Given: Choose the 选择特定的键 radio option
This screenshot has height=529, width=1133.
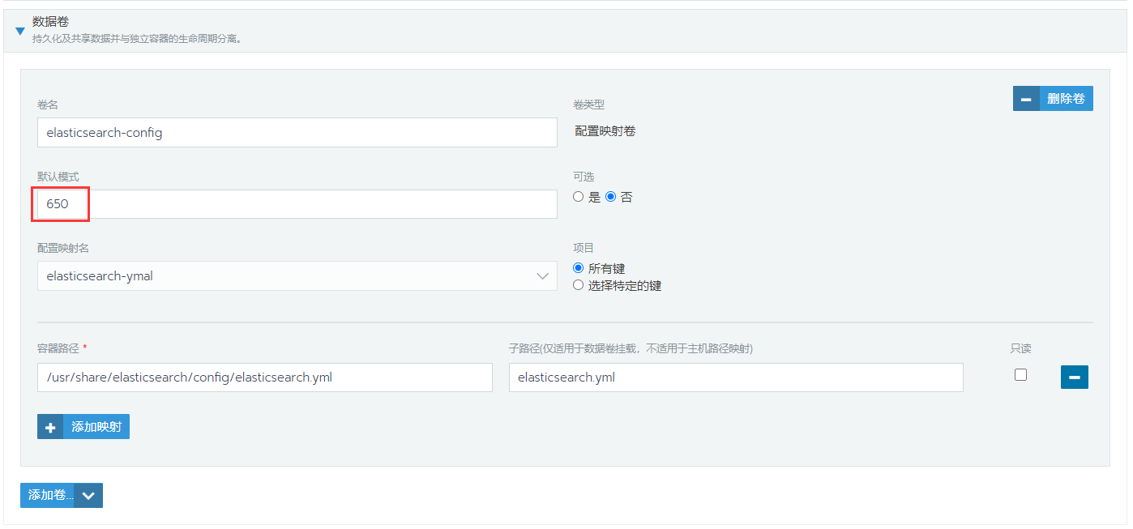Looking at the screenshot, I should tap(579, 285).
